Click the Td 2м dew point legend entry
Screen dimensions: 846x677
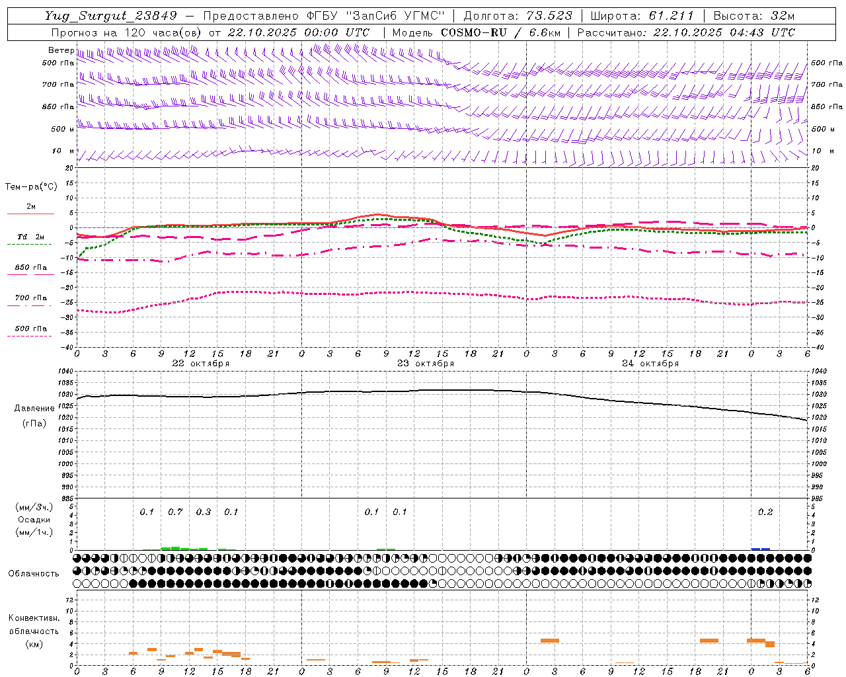pyautogui.click(x=30, y=237)
